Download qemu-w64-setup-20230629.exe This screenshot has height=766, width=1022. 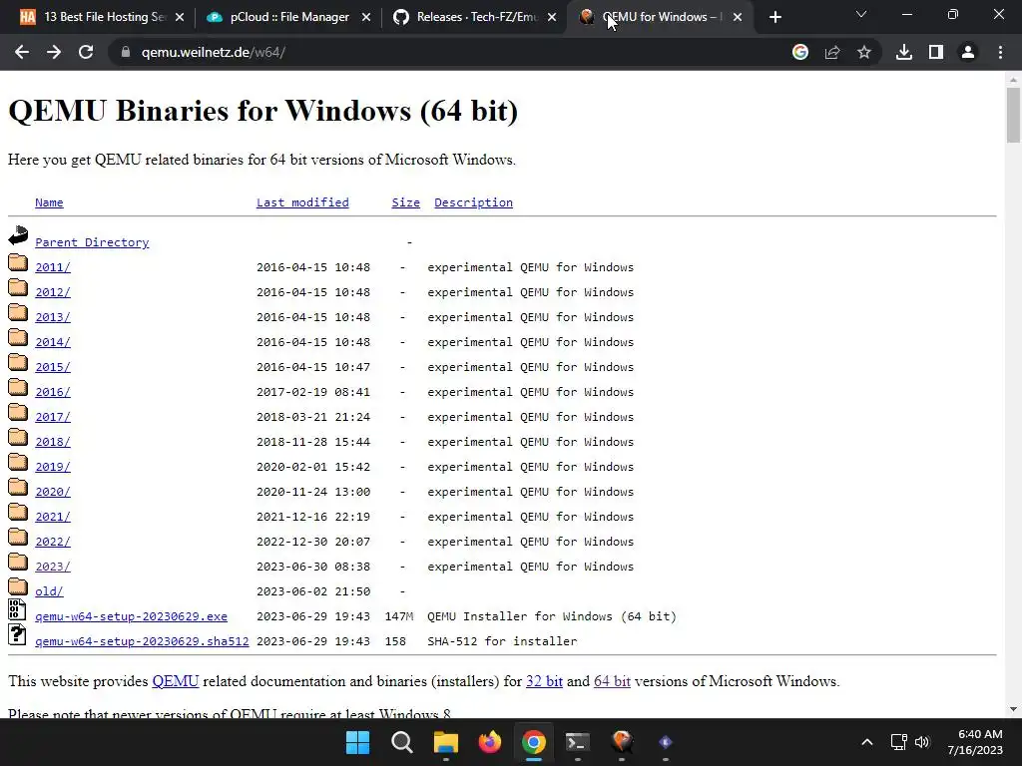tap(131, 616)
